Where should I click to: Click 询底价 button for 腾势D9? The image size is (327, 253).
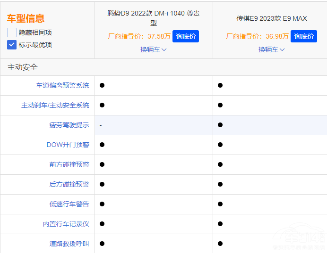pos(185,36)
